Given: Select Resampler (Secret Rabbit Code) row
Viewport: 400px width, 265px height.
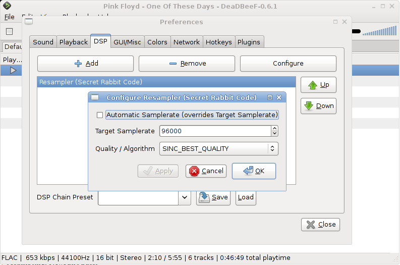Looking at the screenshot, I should pyautogui.click(x=166, y=82).
